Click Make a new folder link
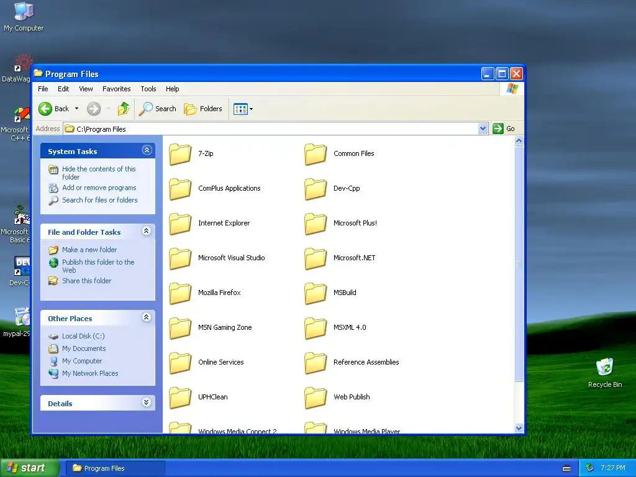Viewport: 636px width, 477px height. point(89,250)
